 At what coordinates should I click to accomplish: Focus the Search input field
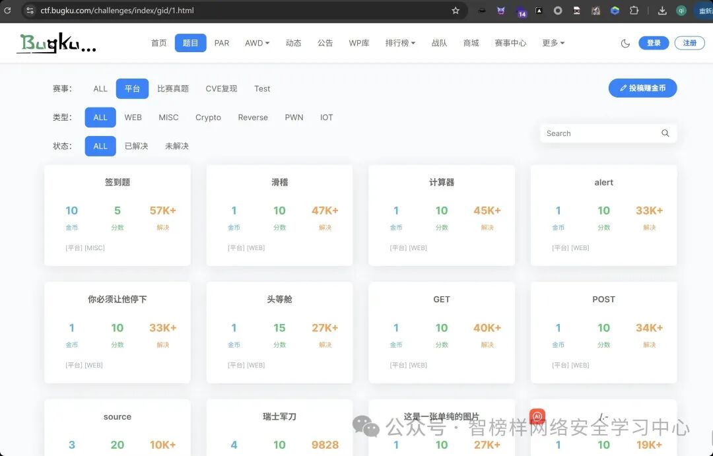coord(601,133)
